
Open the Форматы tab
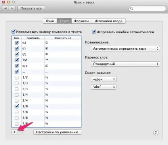[x=81, y=21]
